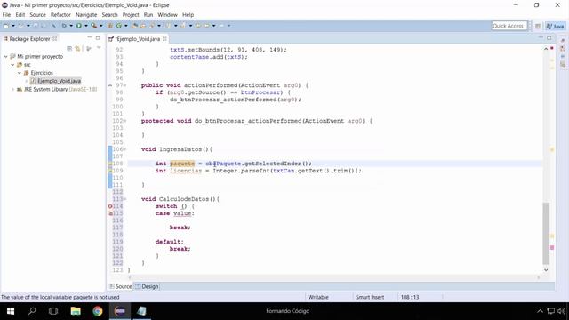Fold the do_btnProcesar method at line 102
569x320 pixels.
125,121
